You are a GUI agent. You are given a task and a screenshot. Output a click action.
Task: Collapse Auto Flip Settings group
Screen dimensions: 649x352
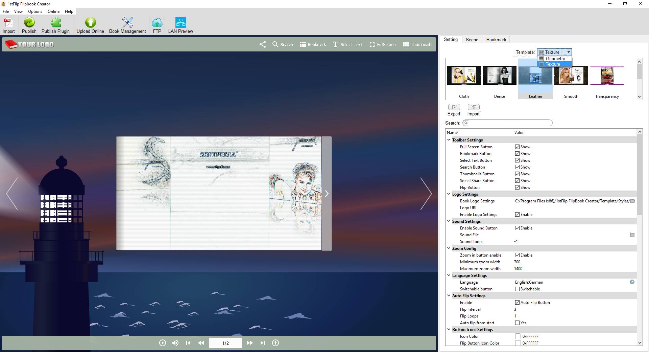click(x=449, y=295)
